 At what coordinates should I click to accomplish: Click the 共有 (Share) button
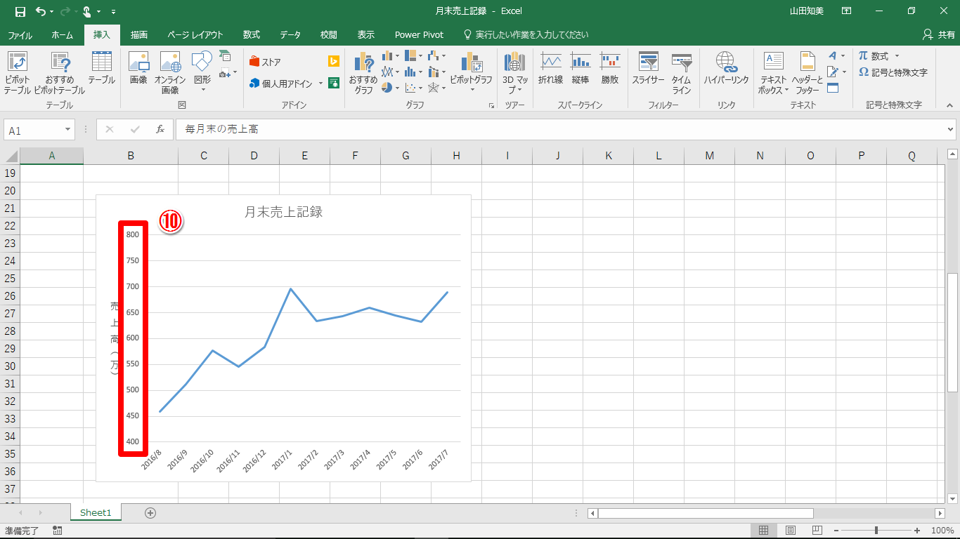point(938,35)
